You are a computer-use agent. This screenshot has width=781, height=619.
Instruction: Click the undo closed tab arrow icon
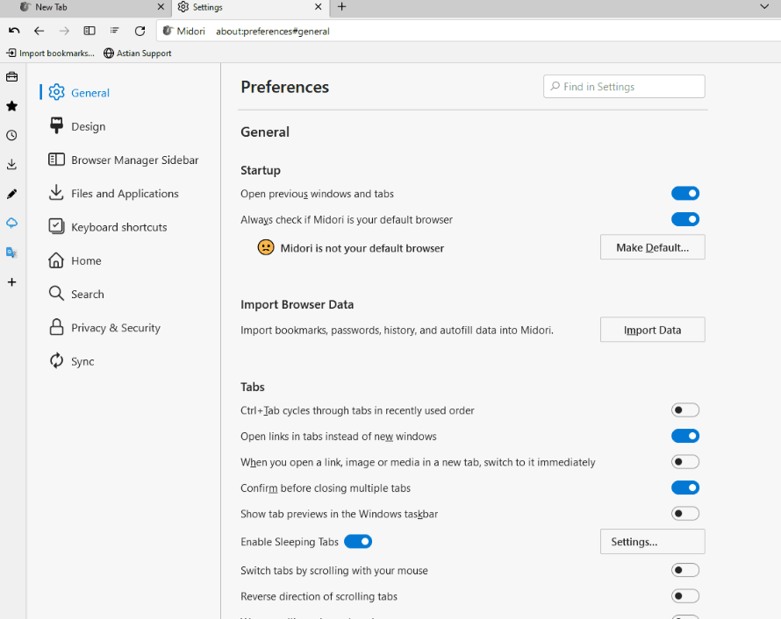click(14, 31)
